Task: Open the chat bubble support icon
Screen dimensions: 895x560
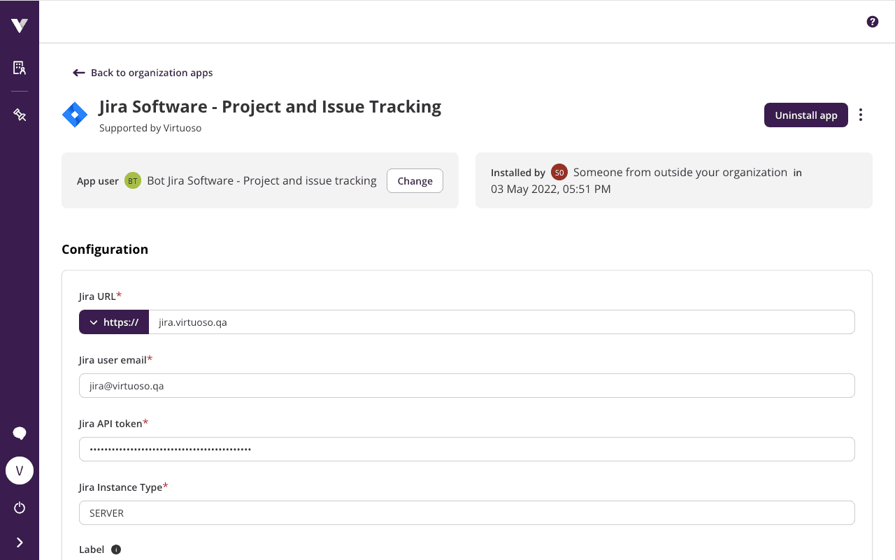Action: [x=20, y=433]
